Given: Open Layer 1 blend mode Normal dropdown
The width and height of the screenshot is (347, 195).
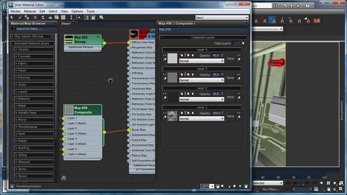Looking at the screenshot, I should pyautogui.click(x=201, y=119).
